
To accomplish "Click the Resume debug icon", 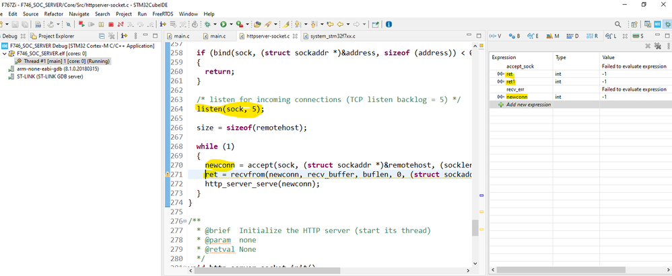I will pos(92,24).
